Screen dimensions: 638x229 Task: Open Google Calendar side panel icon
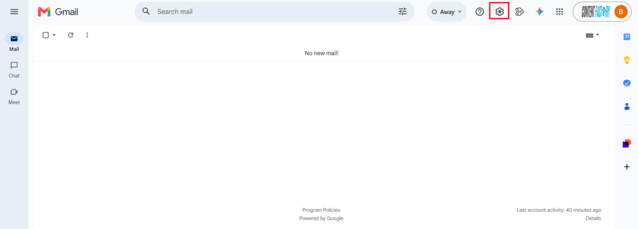tap(627, 37)
